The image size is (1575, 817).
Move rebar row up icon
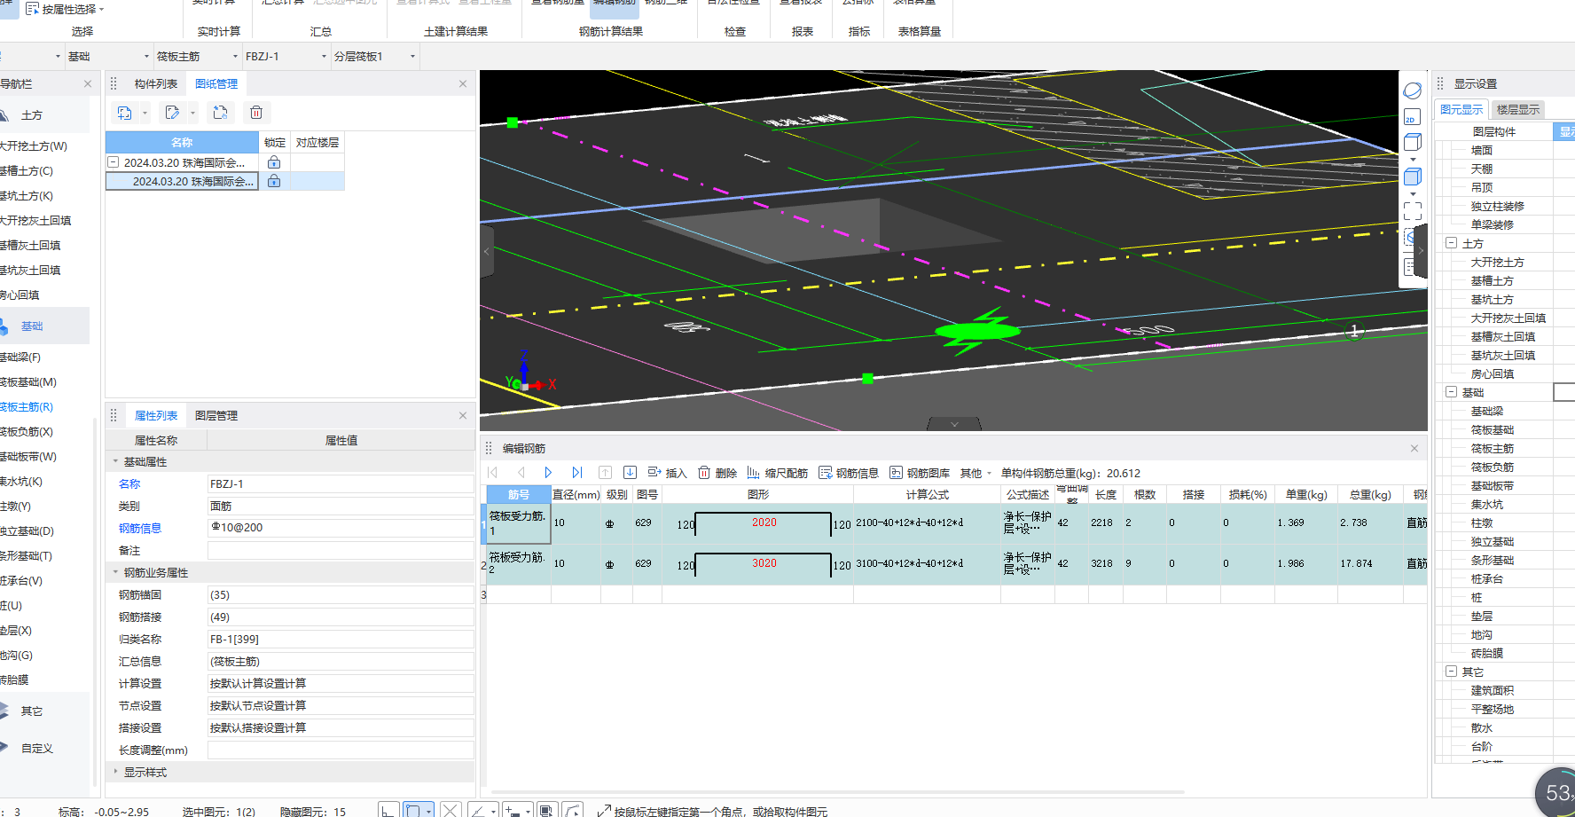click(605, 473)
